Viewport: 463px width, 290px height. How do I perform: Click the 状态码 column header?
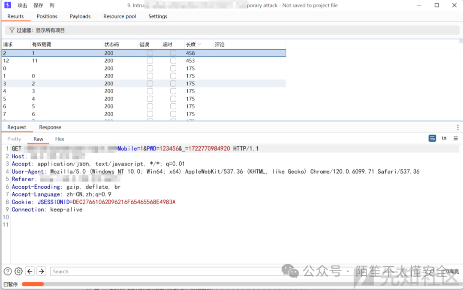click(120, 44)
